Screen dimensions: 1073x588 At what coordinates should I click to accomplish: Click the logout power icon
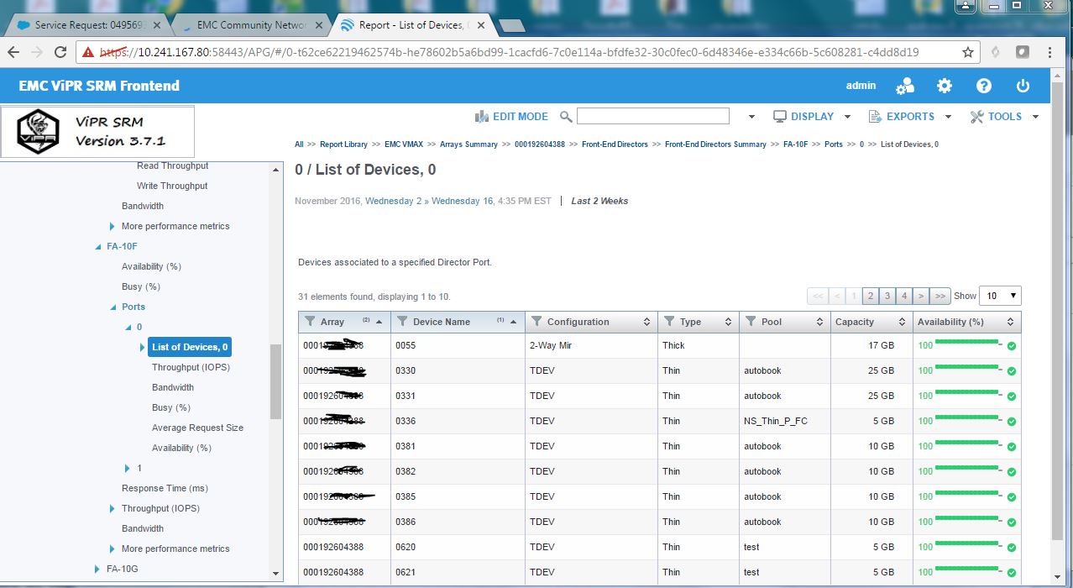tap(1023, 86)
